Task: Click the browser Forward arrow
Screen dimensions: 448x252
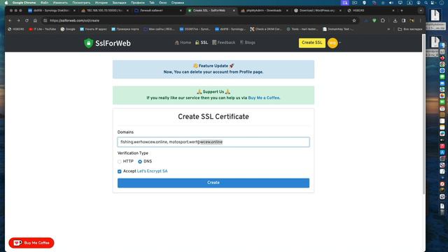Action: click(18, 20)
